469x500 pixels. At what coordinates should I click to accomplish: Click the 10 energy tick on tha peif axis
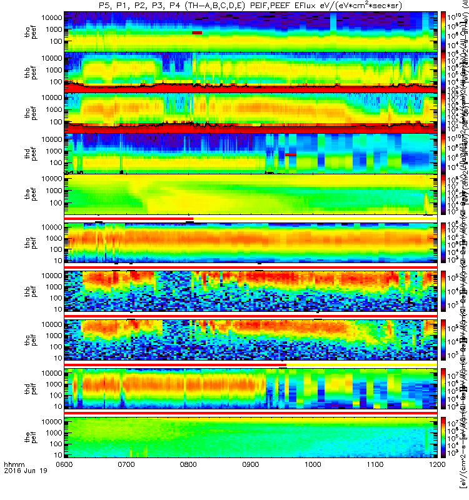(x=58, y=261)
